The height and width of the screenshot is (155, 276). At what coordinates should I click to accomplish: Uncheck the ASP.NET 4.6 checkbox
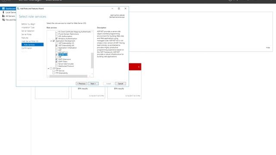[x=56, y=55]
